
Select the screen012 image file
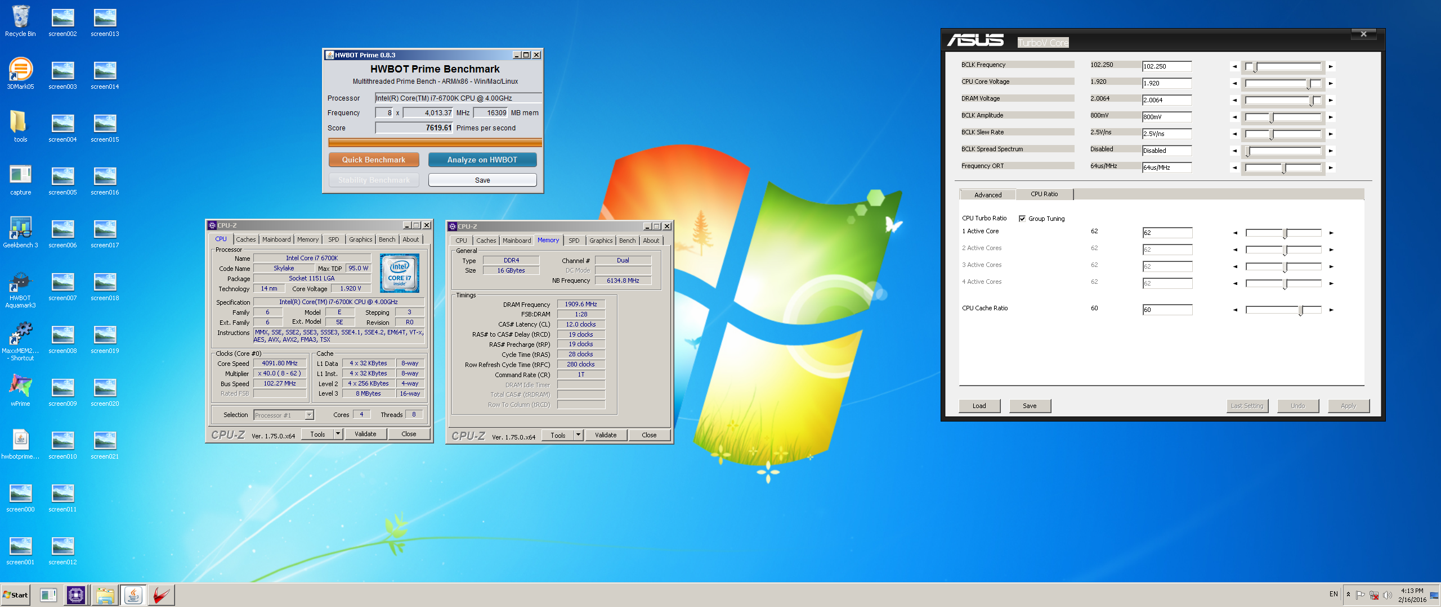pyautogui.click(x=62, y=550)
